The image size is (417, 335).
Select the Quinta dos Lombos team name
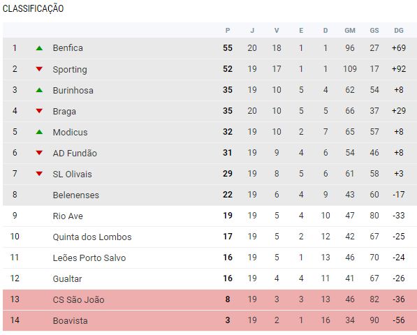pos(92,237)
